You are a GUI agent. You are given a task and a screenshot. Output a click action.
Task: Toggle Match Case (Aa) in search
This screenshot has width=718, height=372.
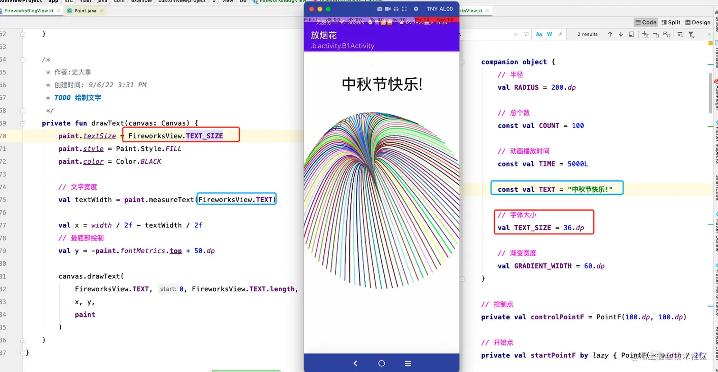539,34
